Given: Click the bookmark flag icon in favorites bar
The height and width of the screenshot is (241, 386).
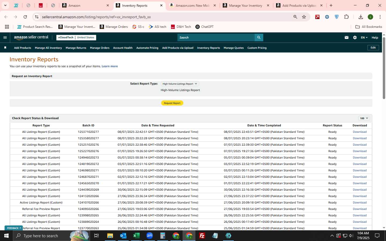Looking at the screenshot, I should tap(5, 48).
